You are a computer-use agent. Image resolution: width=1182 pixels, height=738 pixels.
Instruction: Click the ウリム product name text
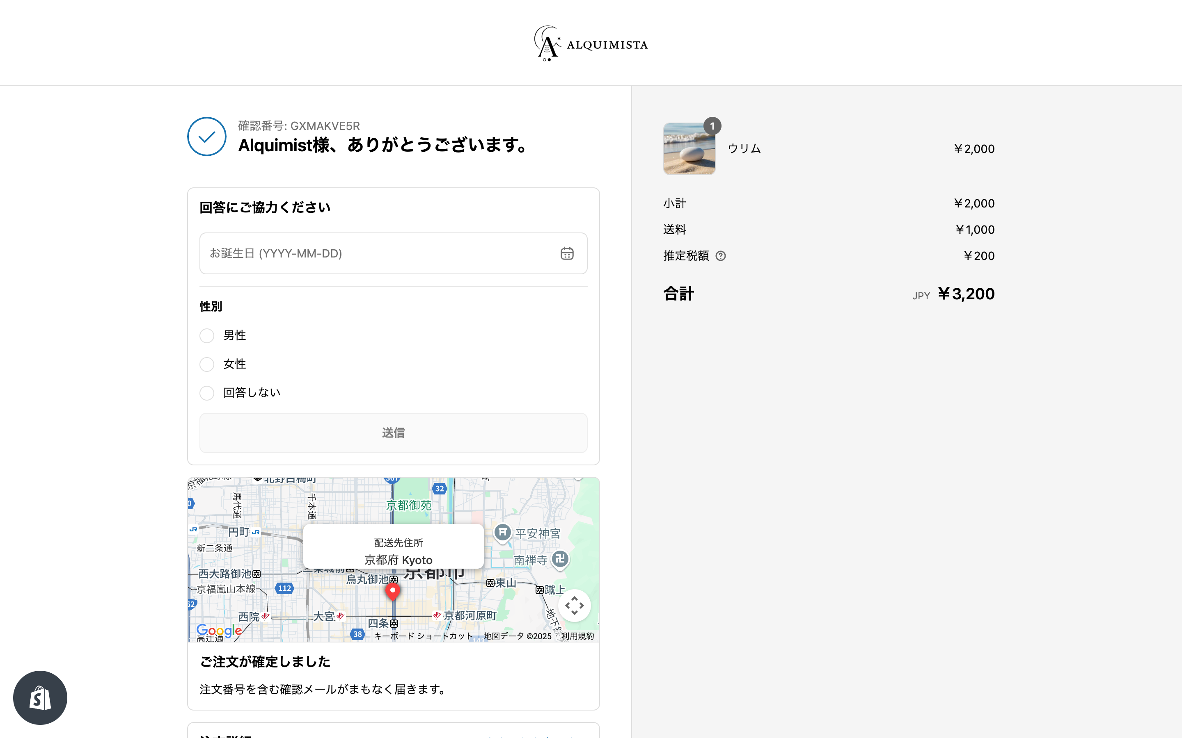[x=744, y=149]
